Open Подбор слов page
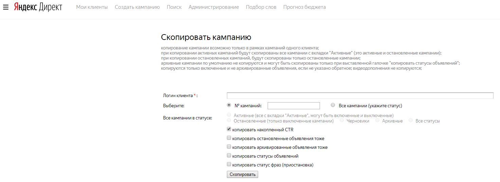500x182 pixels. [261, 7]
